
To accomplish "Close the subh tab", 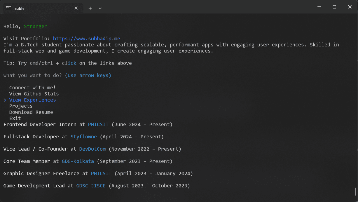I will click(76, 8).
